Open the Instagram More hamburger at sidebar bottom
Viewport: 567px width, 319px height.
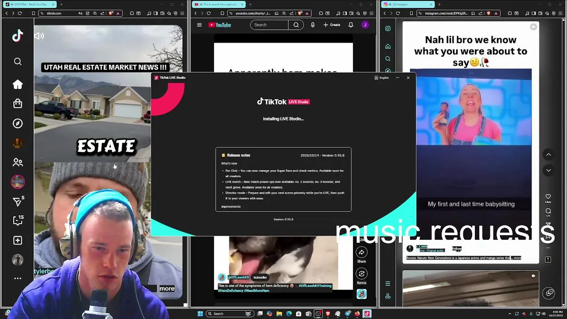click(x=388, y=284)
